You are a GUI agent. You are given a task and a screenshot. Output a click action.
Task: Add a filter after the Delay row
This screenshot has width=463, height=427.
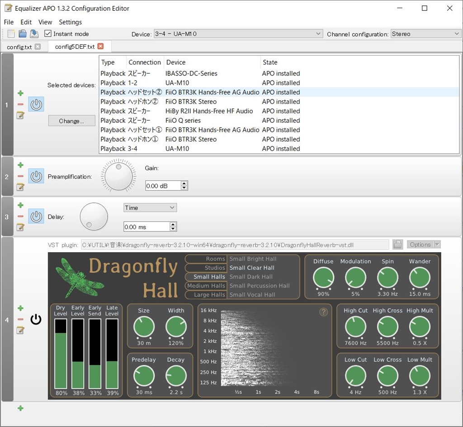tap(20, 205)
